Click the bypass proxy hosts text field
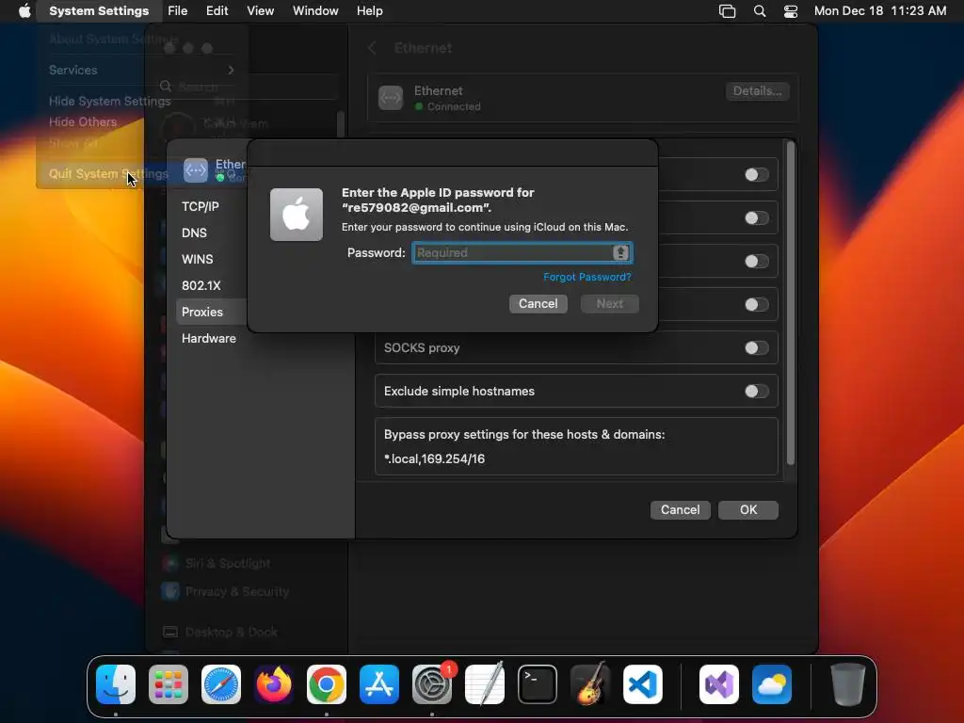The image size is (964, 723). pyautogui.click(x=576, y=458)
